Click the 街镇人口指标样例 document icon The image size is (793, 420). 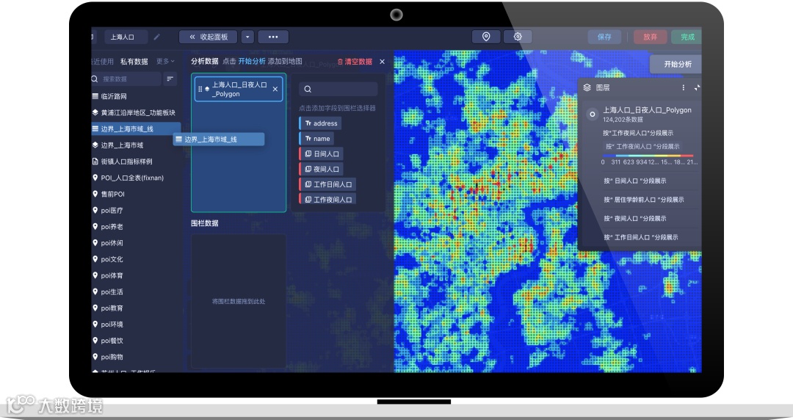coord(95,162)
